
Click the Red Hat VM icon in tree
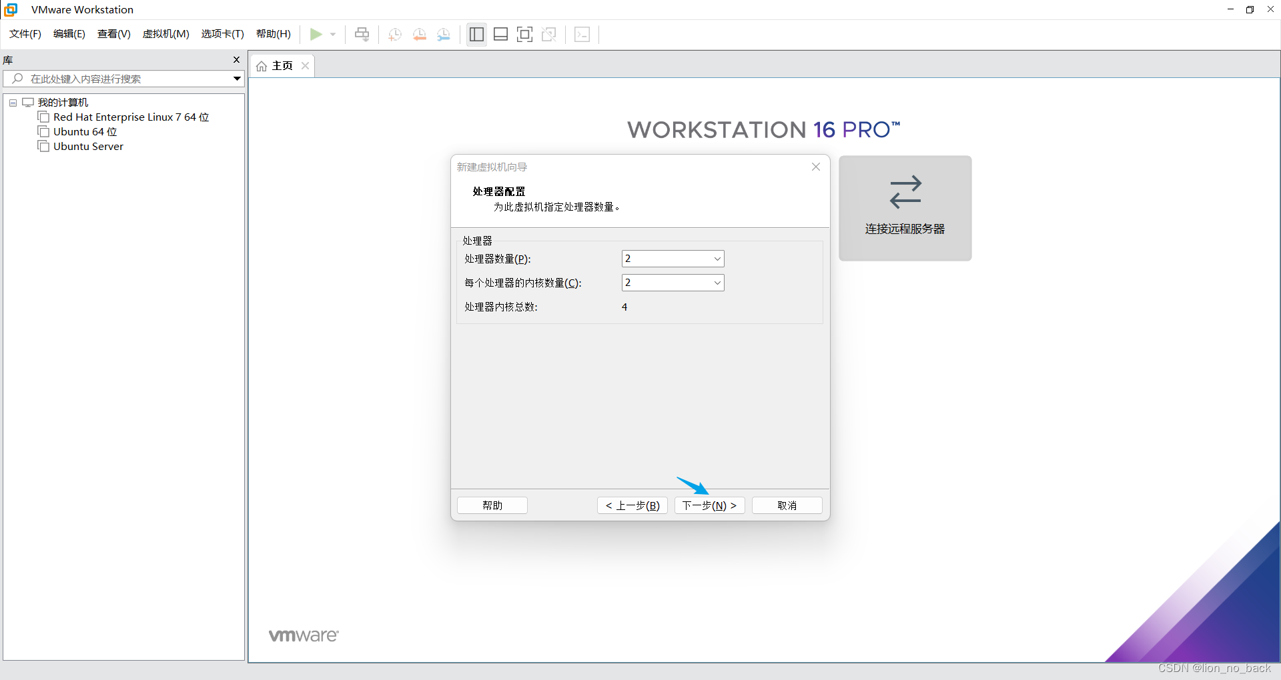coord(43,117)
